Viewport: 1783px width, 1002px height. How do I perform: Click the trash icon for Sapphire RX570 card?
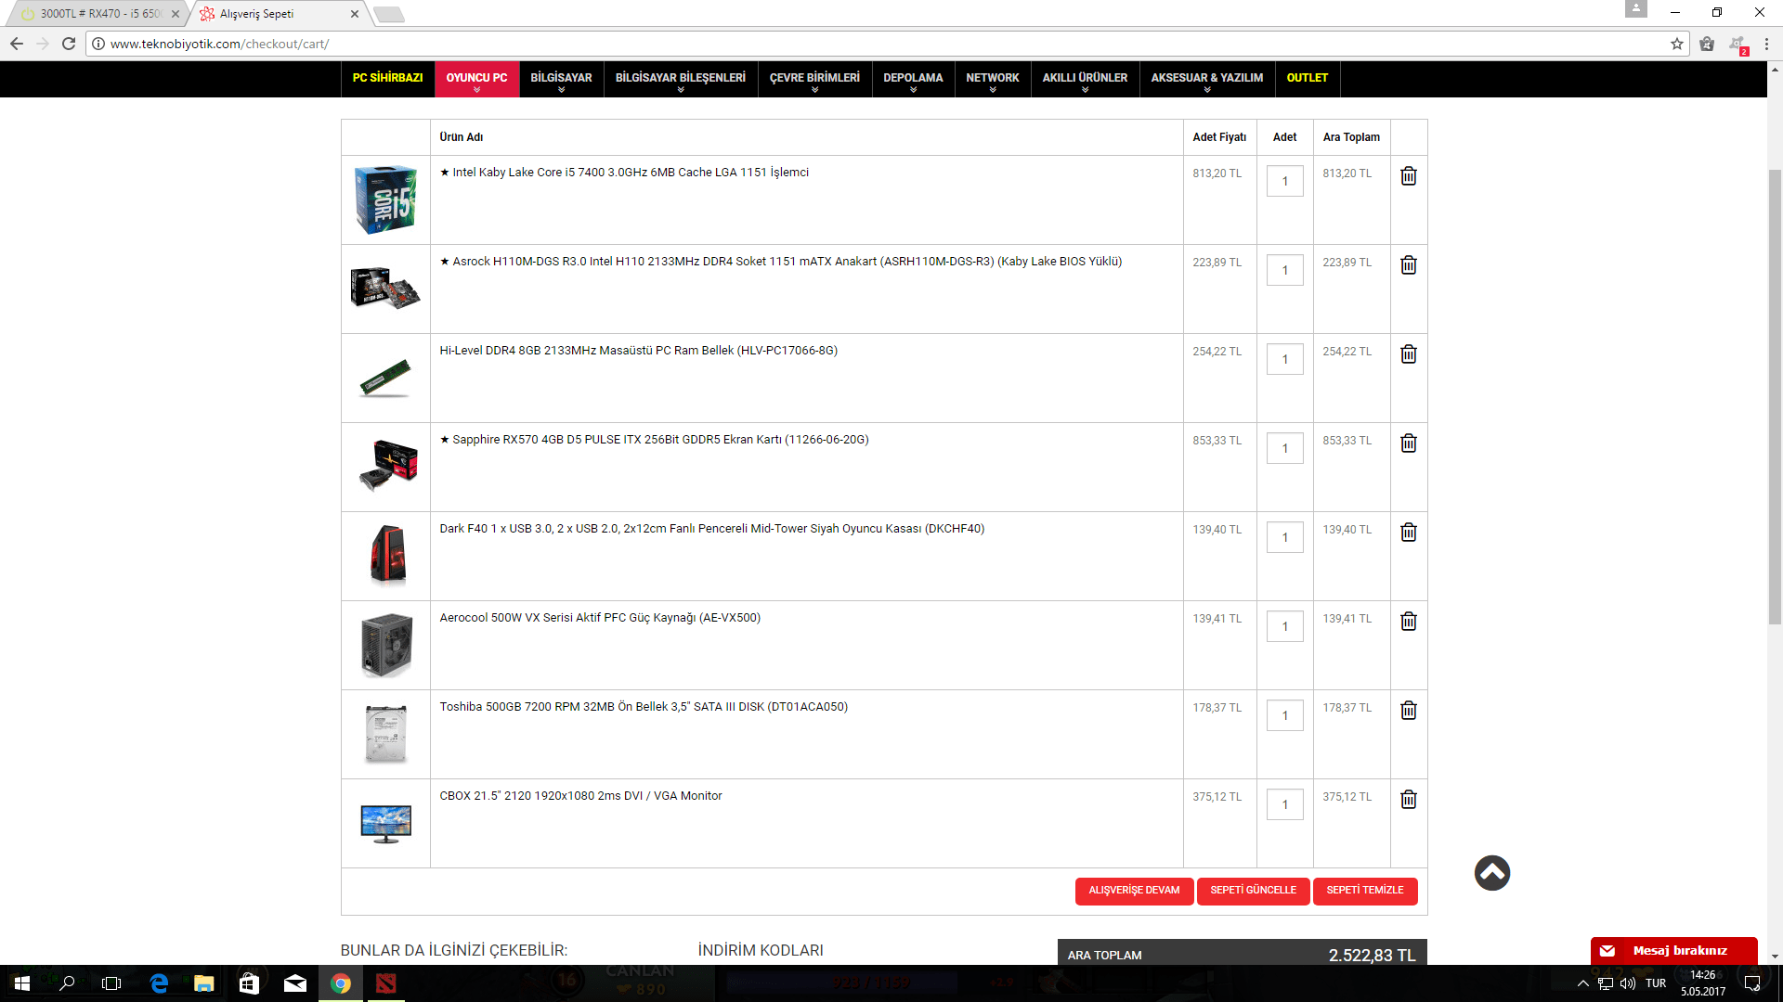coord(1408,443)
